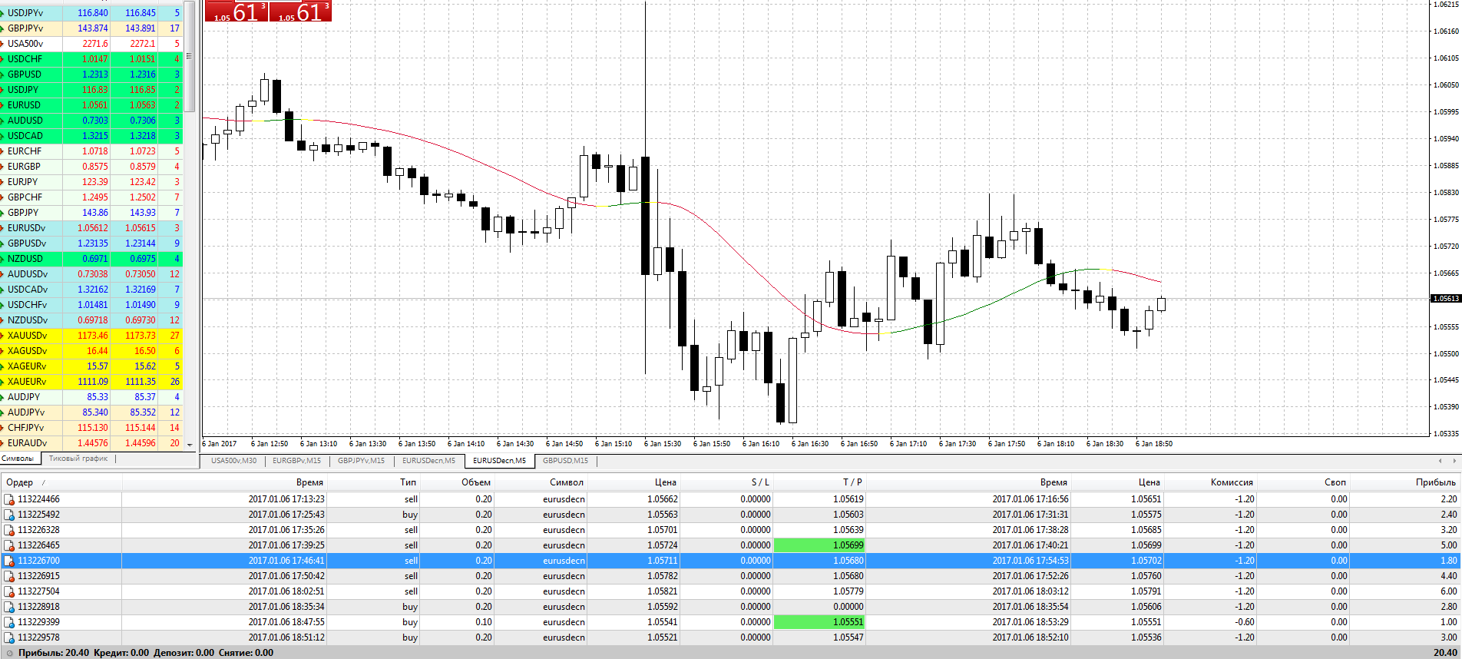The image size is (1462, 659).
Task: Click the arrow icon beside XAUUSDv
Action: (x=2, y=336)
